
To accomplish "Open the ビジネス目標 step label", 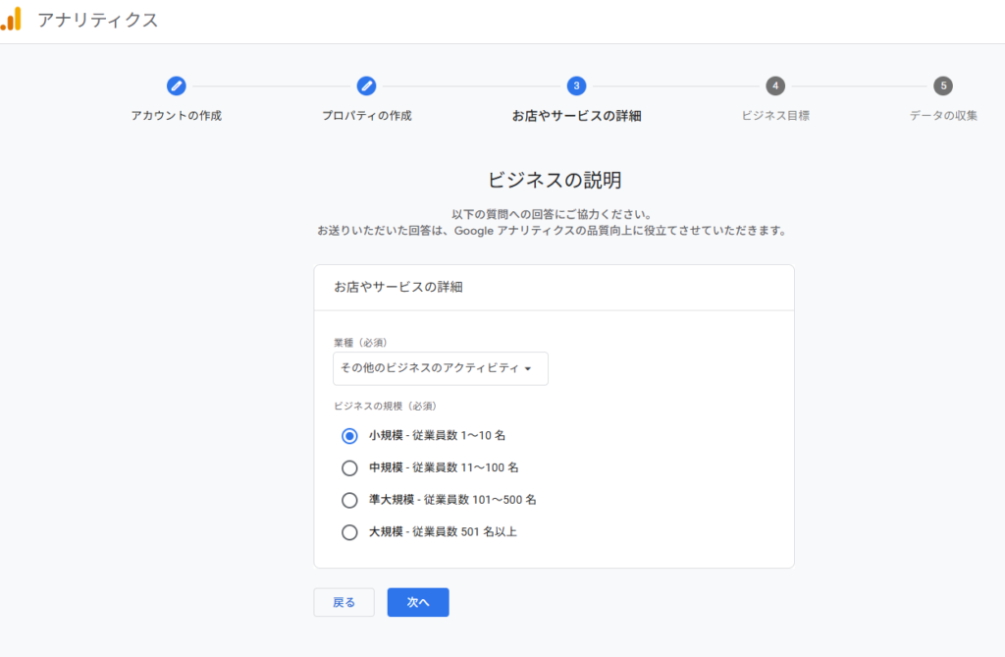I will click(x=775, y=116).
